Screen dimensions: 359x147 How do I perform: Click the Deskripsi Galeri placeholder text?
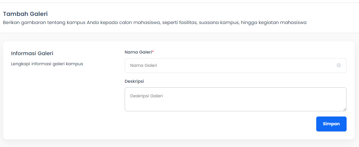(x=146, y=96)
